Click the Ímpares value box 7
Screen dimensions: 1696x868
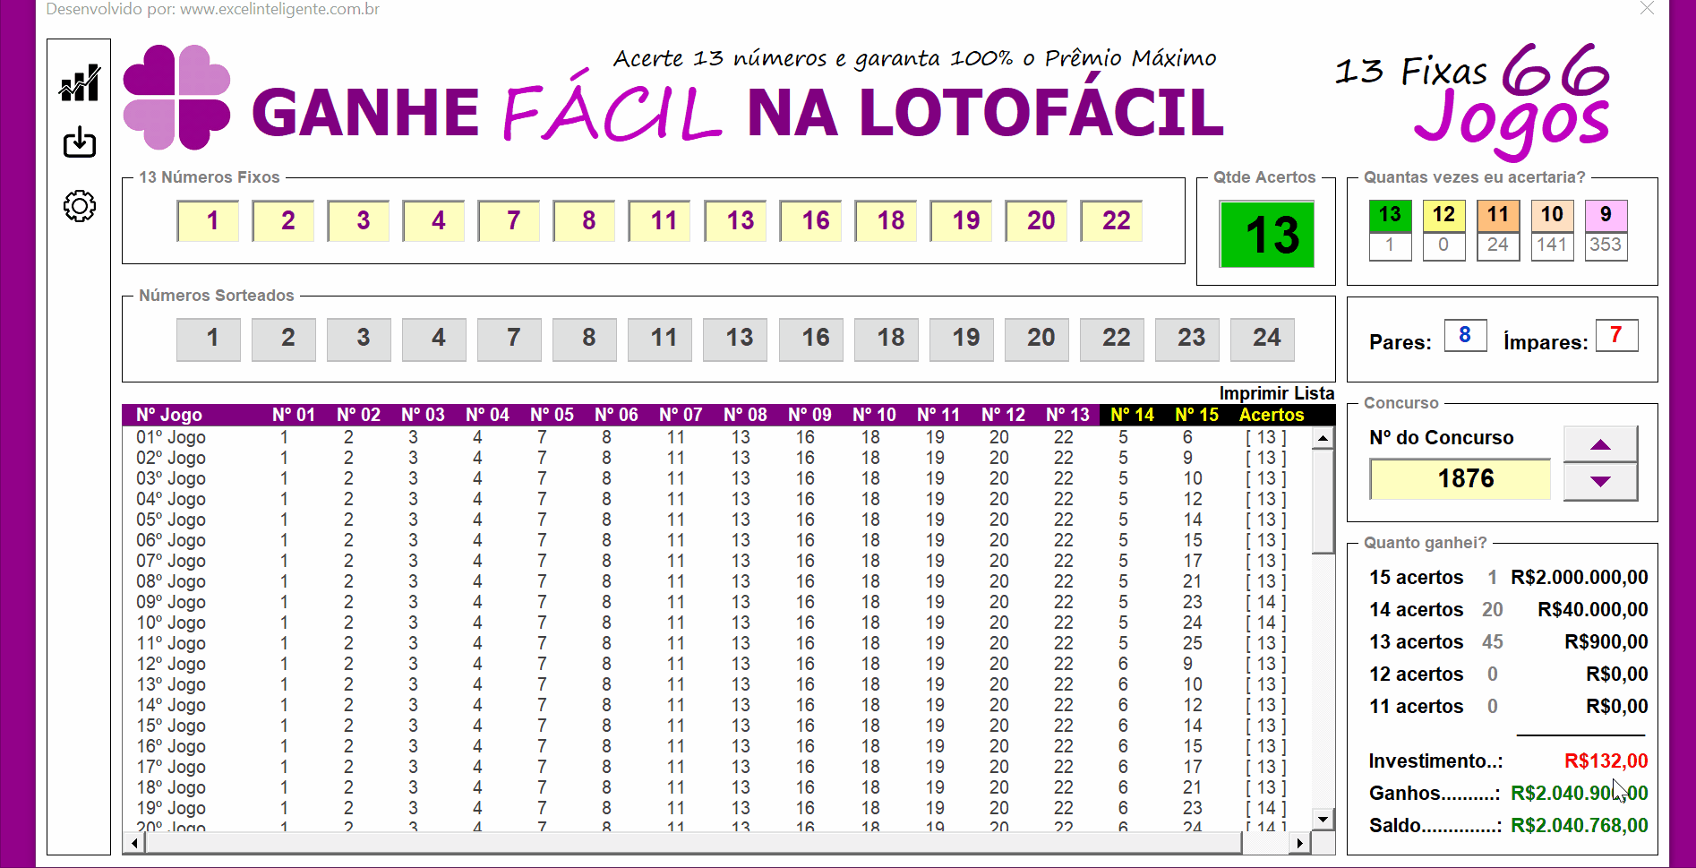coord(1616,335)
